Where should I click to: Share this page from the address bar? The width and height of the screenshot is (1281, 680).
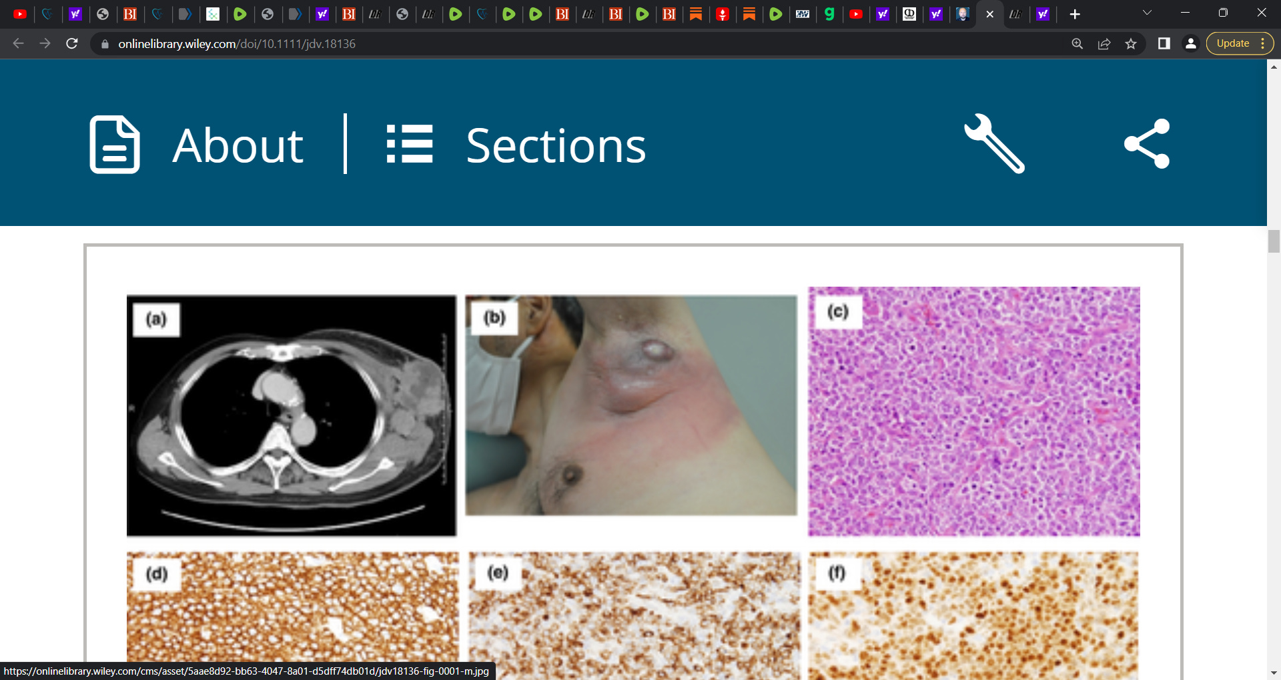[x=1104, y=44]
